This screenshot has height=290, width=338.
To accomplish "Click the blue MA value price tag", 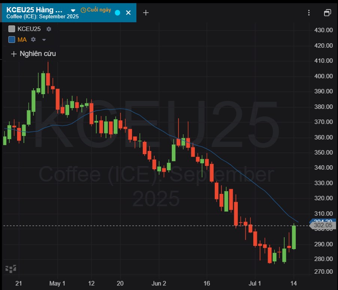I will [323, 221].
